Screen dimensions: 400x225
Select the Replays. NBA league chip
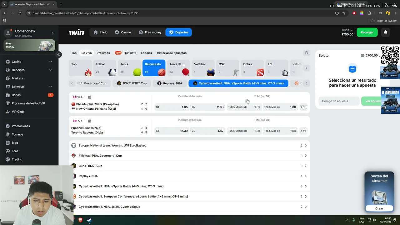(170, 83)
